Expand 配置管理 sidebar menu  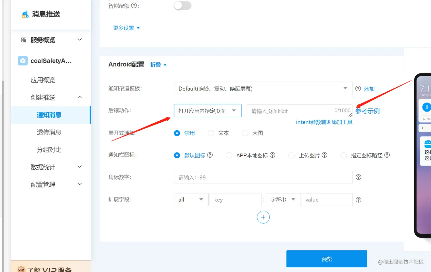tap(80, 184)
